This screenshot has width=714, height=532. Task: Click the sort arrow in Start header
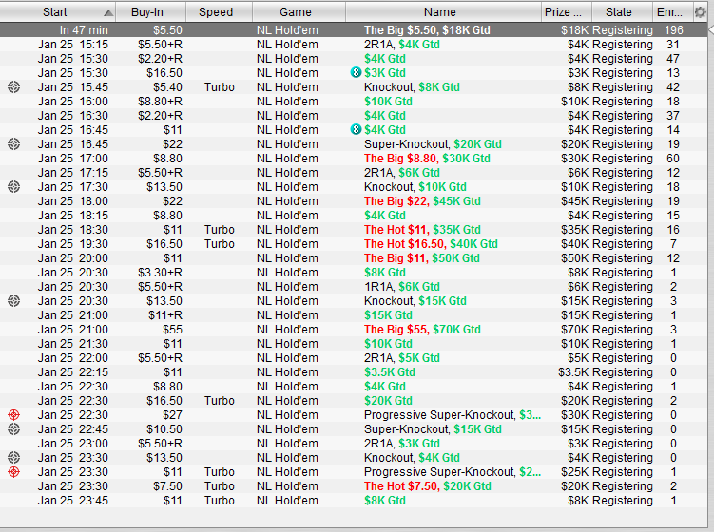click(x=108, y=12)
